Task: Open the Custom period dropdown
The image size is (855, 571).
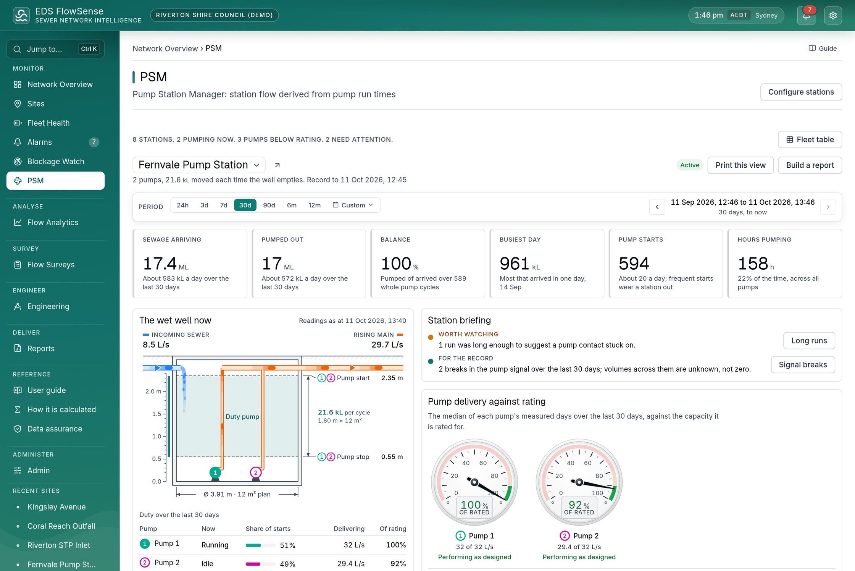Action: click(353, 205)
